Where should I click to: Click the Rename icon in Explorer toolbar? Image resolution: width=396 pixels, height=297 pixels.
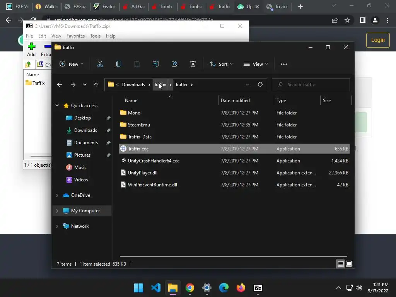point(156,64)
